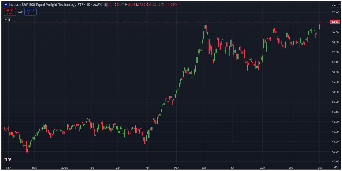Click the open value O68.17
The image size is (342, 171).
click(x=119, y=5)
